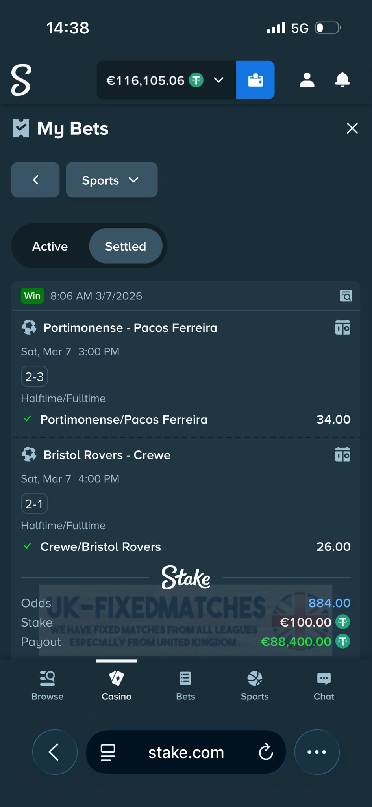This screenshot has height=807, width=372.
Task: Switch to the Casino tab
Action: pos(116,686)
